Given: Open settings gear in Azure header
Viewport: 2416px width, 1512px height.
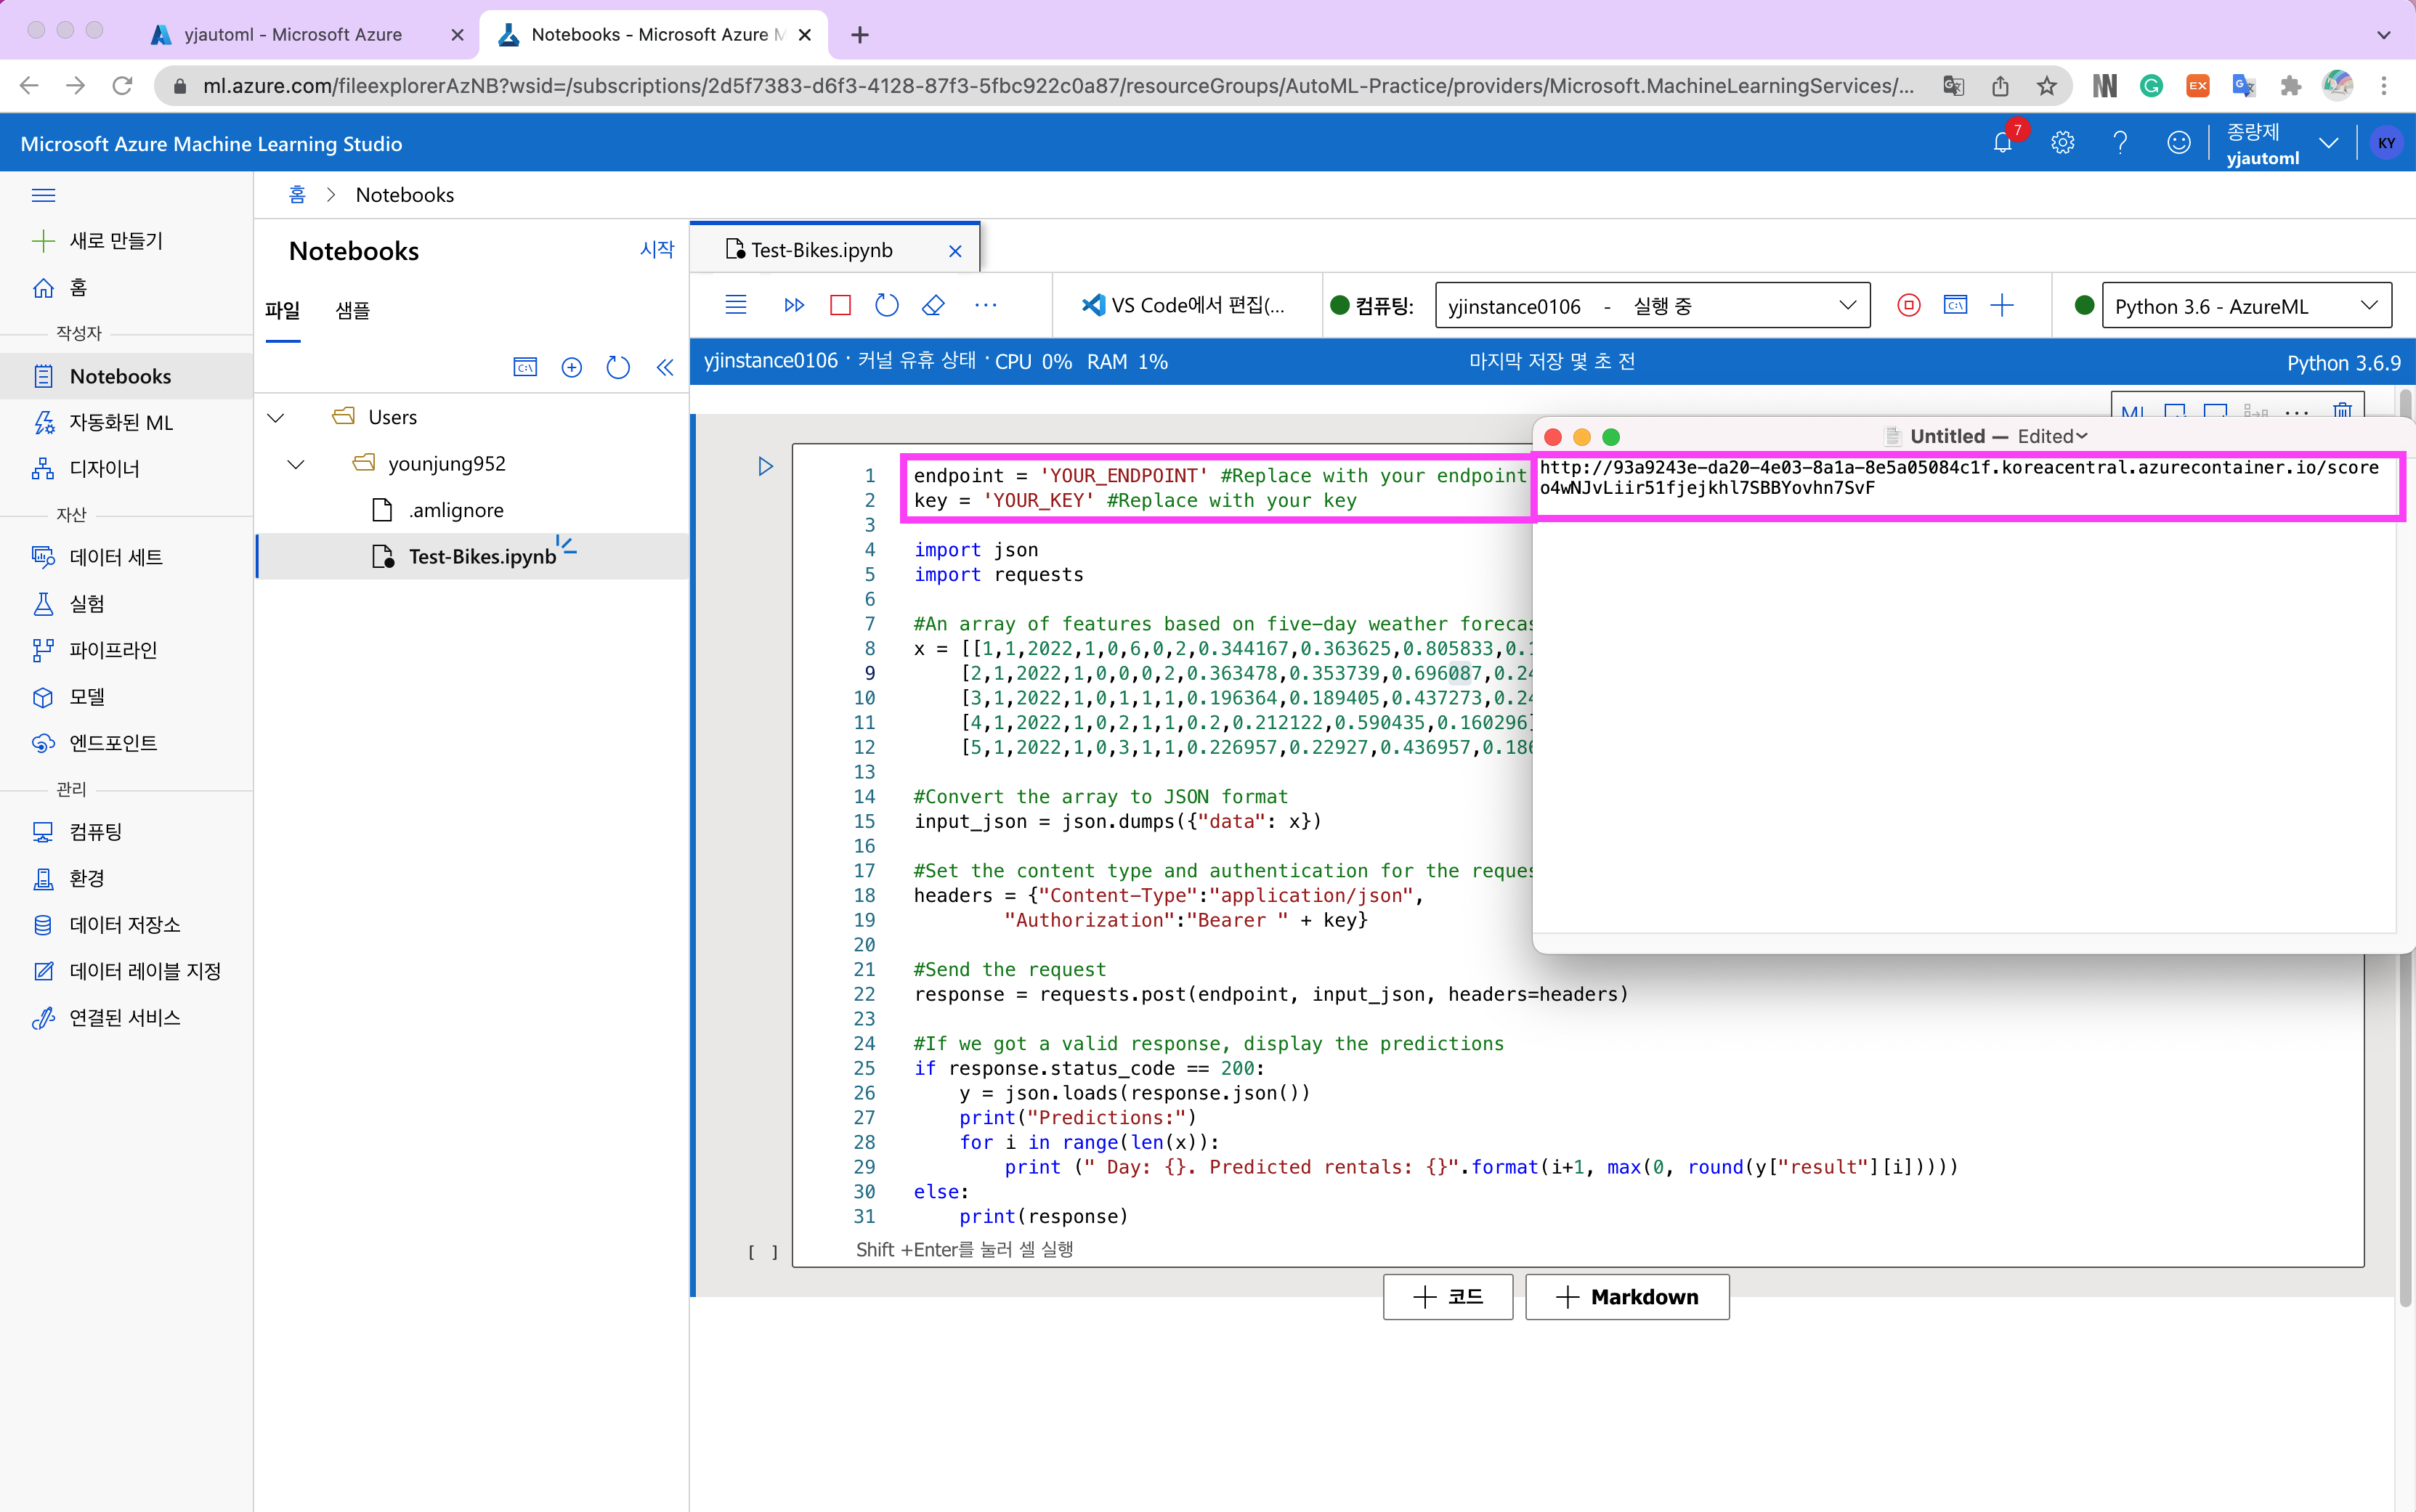Looking at the screenshot, I should click(2062, 142).
